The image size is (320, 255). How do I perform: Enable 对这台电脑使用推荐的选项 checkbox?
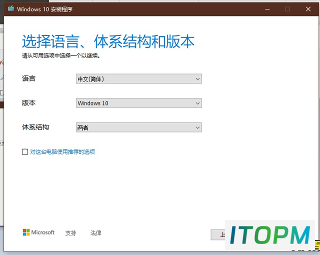pos(25,152)
